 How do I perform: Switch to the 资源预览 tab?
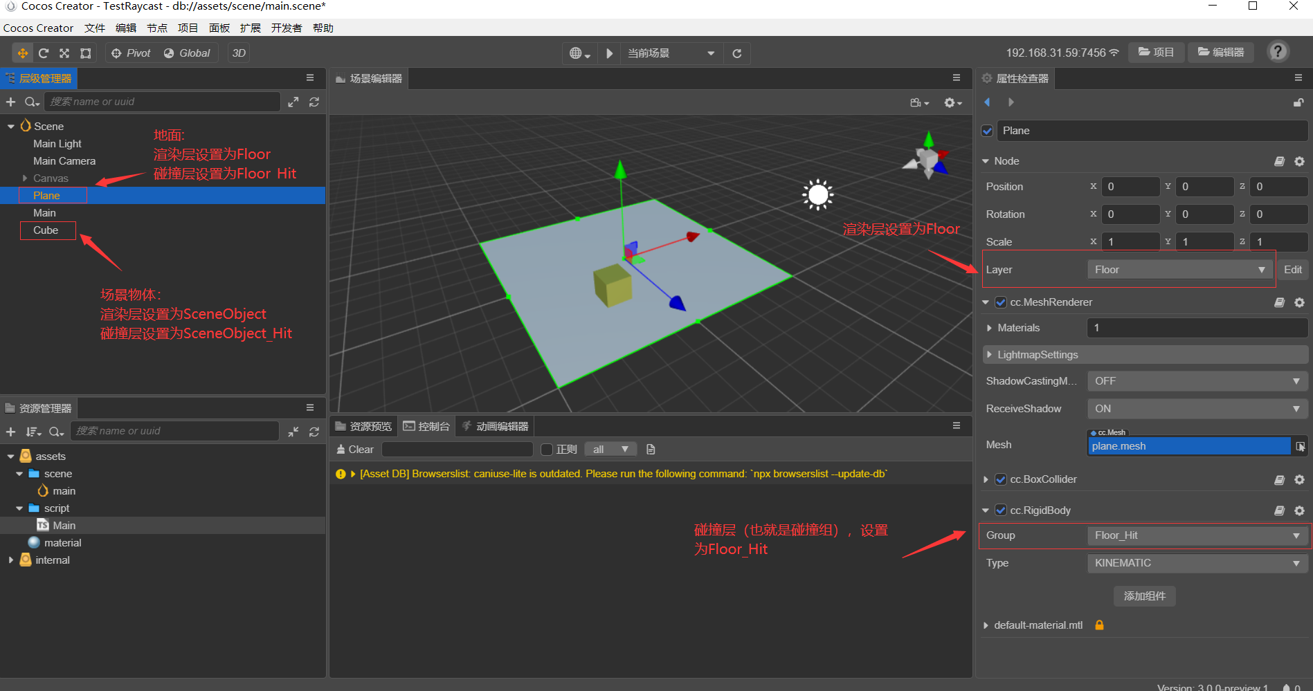coord(364,426)
